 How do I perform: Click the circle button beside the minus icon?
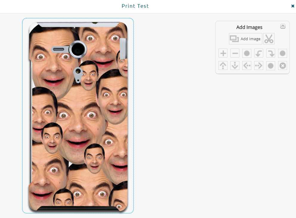click(247, 53)
